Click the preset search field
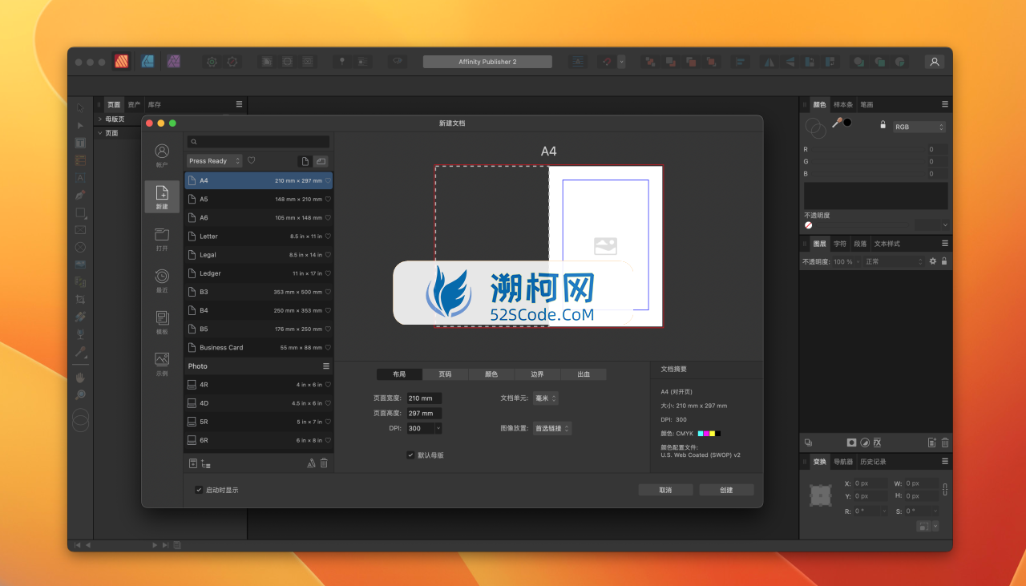This screenshot has height=586, width=1026. click(258, 142)
